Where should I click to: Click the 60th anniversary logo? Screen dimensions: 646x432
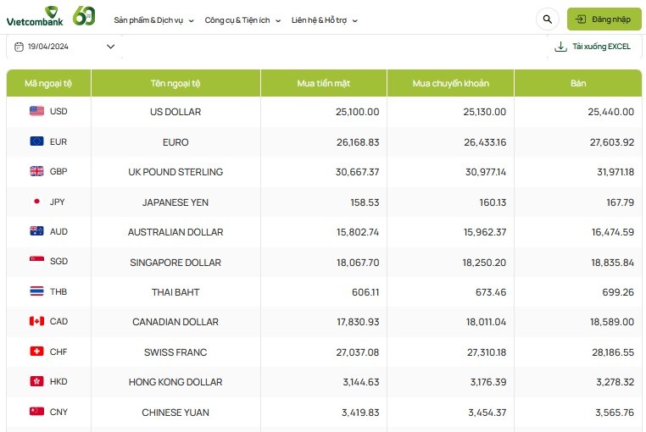83,16
